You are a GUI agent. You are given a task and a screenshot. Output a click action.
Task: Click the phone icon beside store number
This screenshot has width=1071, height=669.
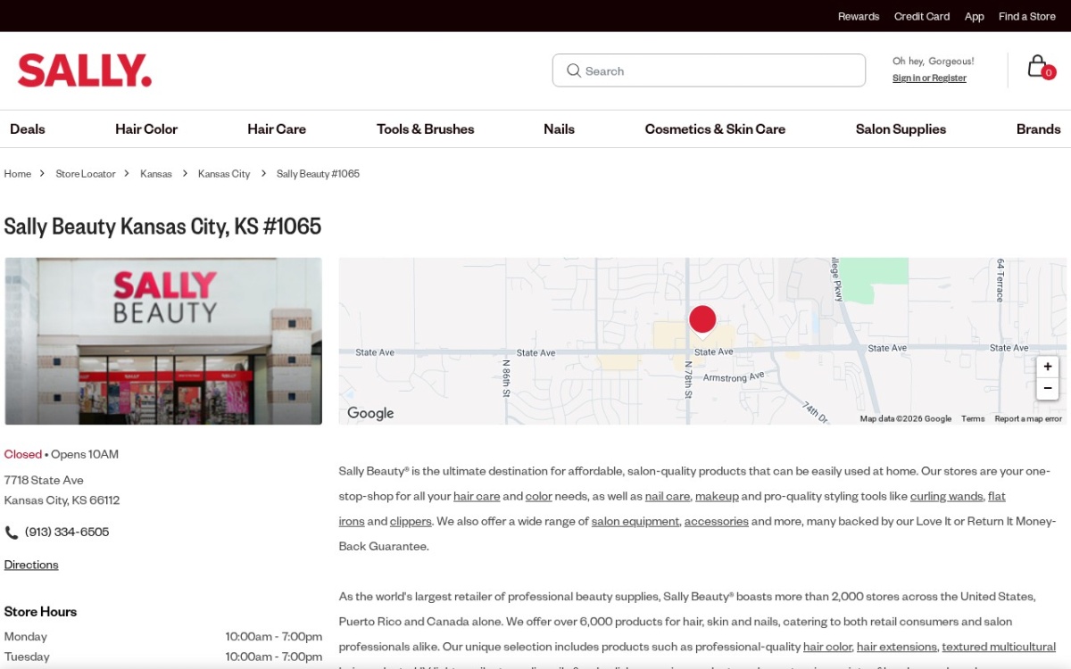(x=12, y=533)
